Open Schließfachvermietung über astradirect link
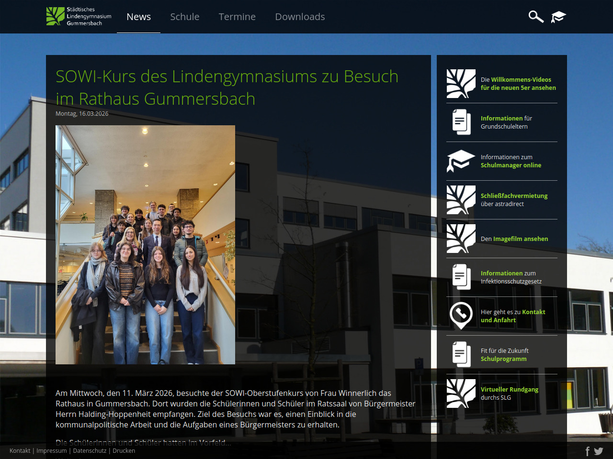 [x=514, y=200]
